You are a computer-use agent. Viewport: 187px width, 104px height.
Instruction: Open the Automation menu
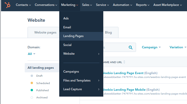[x=123, y=5]
